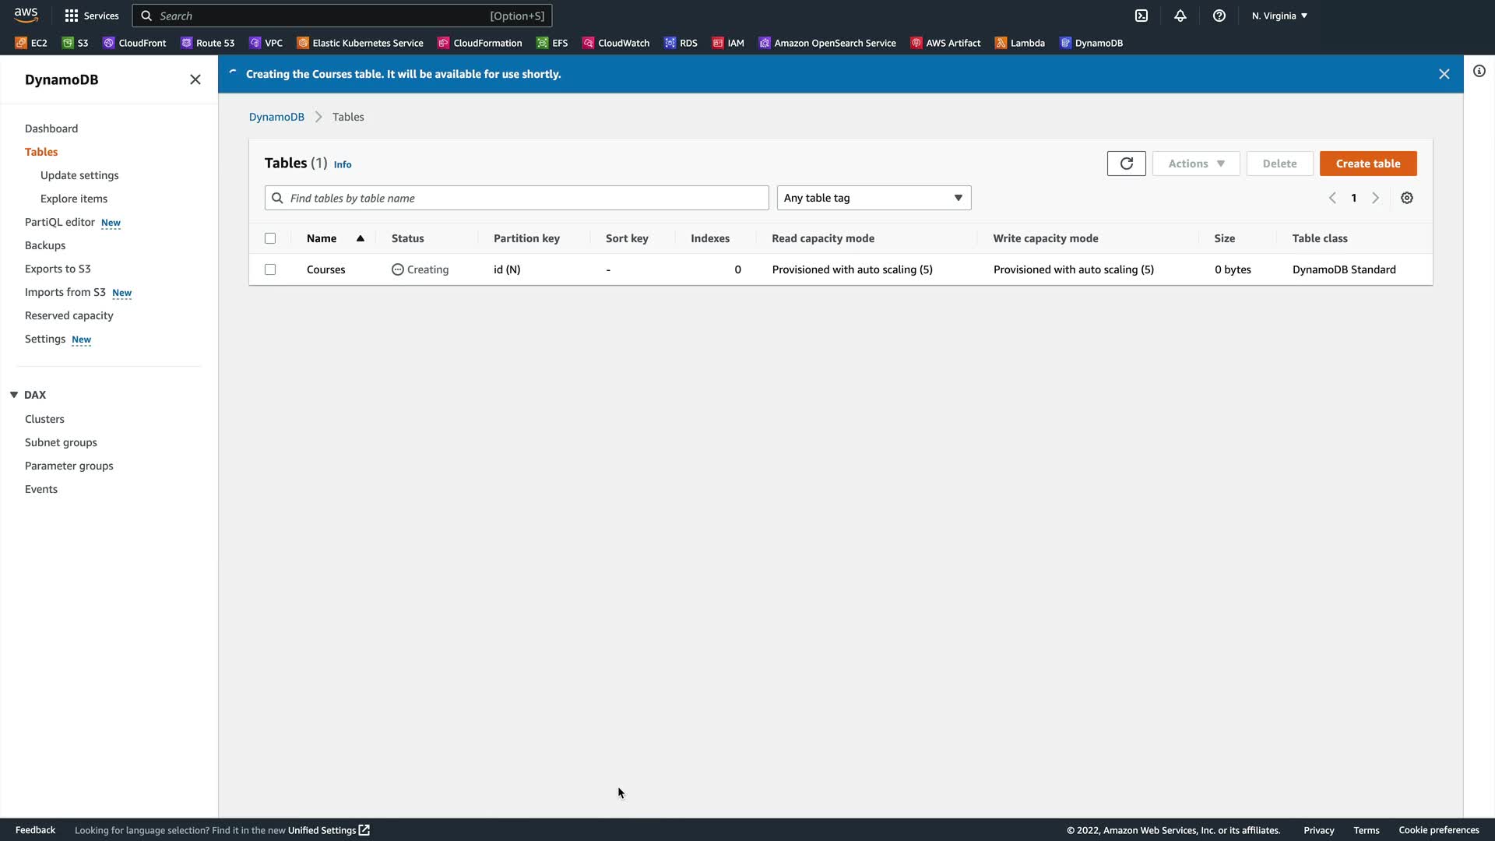Open Explore items in sidebar
The width and height of the screenshot is (1495, 841).
(x=74, y=199)
